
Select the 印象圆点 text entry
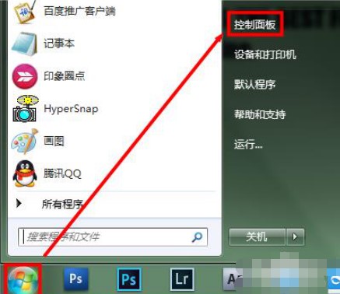[64, 76]
